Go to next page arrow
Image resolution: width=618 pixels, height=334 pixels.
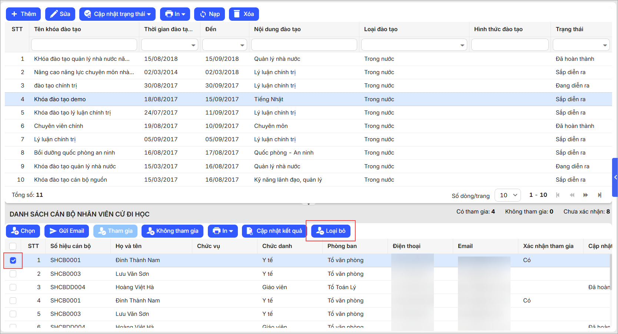pos(585,195)
